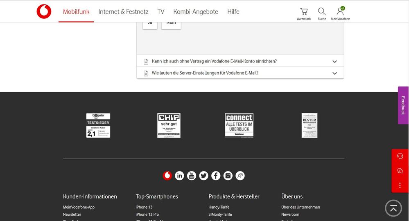Open the chat bubbles icon

tap(400, 171)
